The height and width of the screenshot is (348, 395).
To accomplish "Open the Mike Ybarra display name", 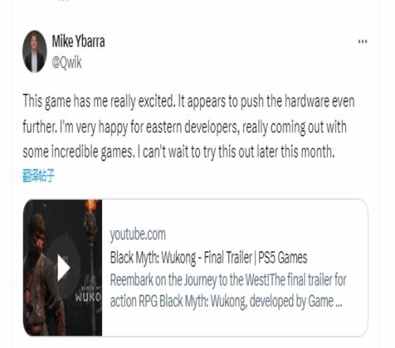I will [78, 41].
